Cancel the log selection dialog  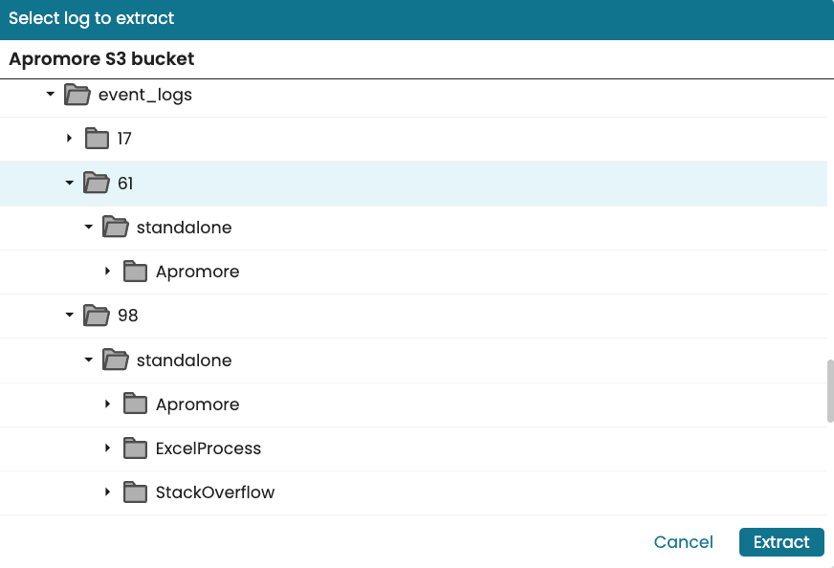point(683,542)
